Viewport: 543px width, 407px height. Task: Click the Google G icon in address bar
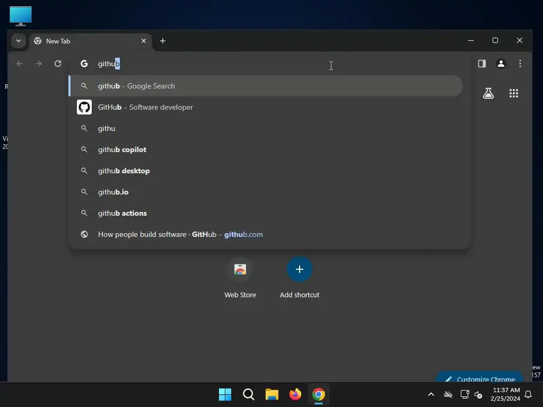click(84, 64)
